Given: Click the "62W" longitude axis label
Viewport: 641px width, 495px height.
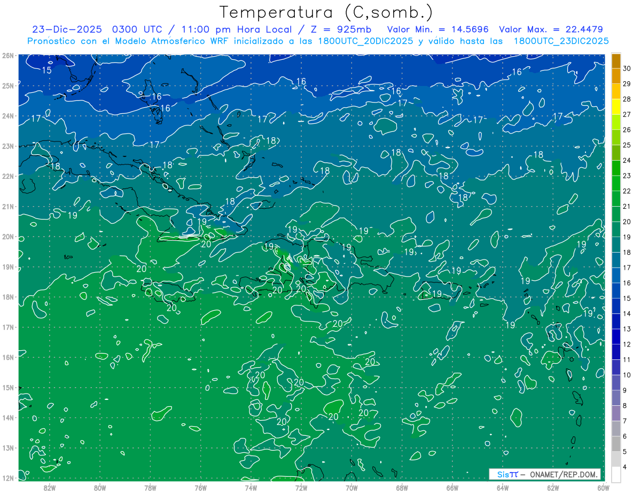Looking at the screenshot, I should coord(553,487).
